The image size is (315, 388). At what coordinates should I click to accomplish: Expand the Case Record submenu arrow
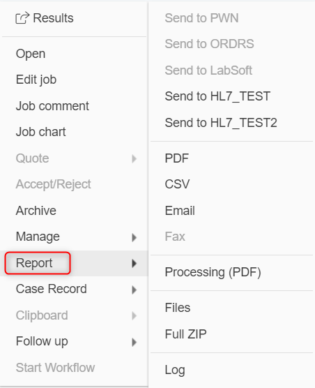point(134,290)
